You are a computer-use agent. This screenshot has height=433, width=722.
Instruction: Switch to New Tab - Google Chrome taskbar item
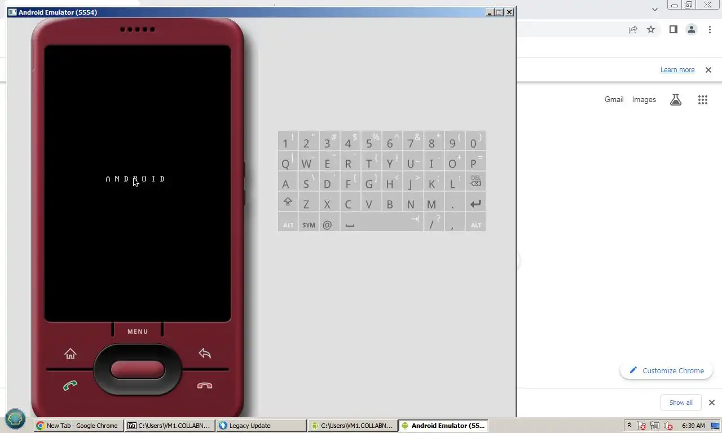(x=78, y=426)
